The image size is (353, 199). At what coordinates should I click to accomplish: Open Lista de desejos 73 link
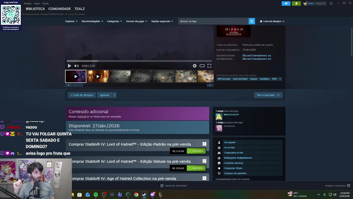[x=272, y=21]
